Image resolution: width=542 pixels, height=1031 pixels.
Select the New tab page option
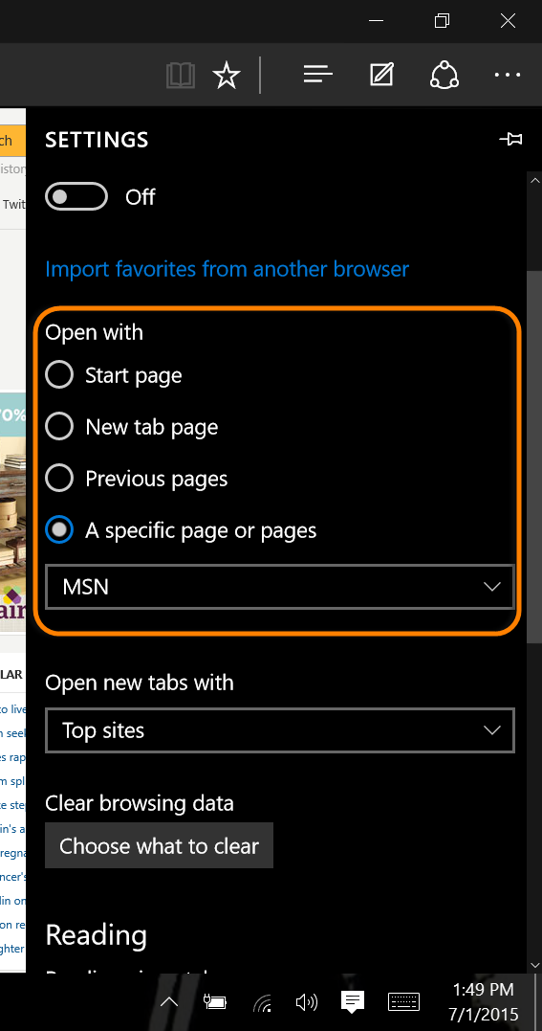tap(59, 427)
